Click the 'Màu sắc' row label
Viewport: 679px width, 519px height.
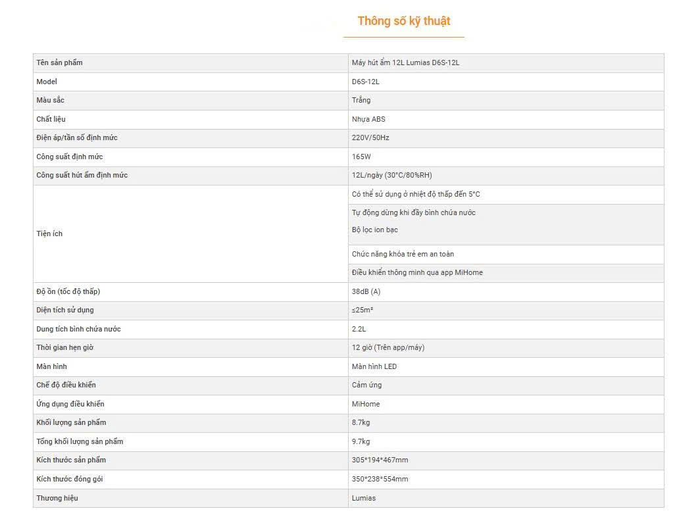tap(51, 101)
